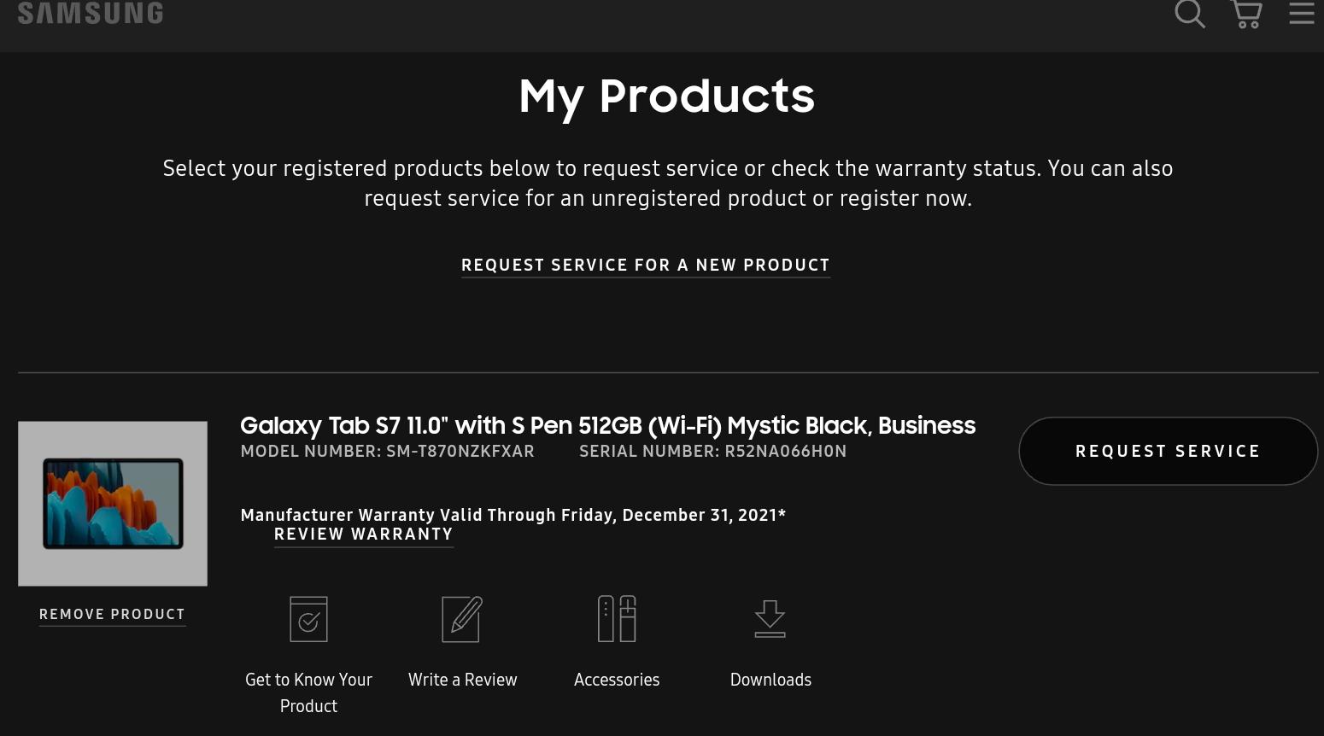
Task: Click the model number SM-T870NZKFXAR text
Action: [x=460, y=451]
